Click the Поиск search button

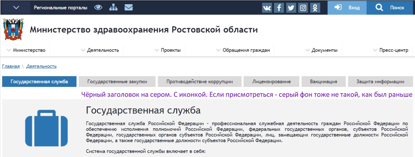click(390, 7)
